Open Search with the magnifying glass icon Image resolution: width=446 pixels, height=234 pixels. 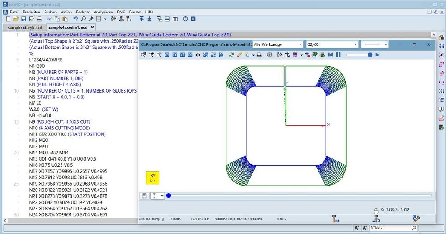click(83, 19)
